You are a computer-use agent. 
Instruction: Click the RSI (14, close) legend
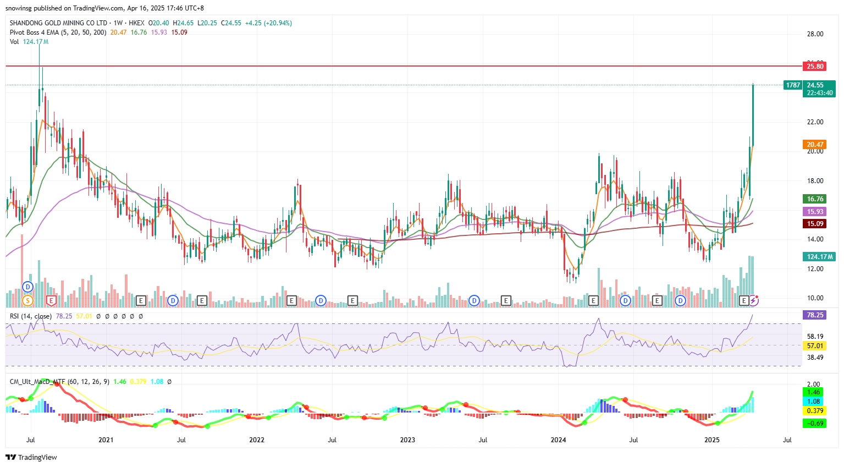point(31,316)
